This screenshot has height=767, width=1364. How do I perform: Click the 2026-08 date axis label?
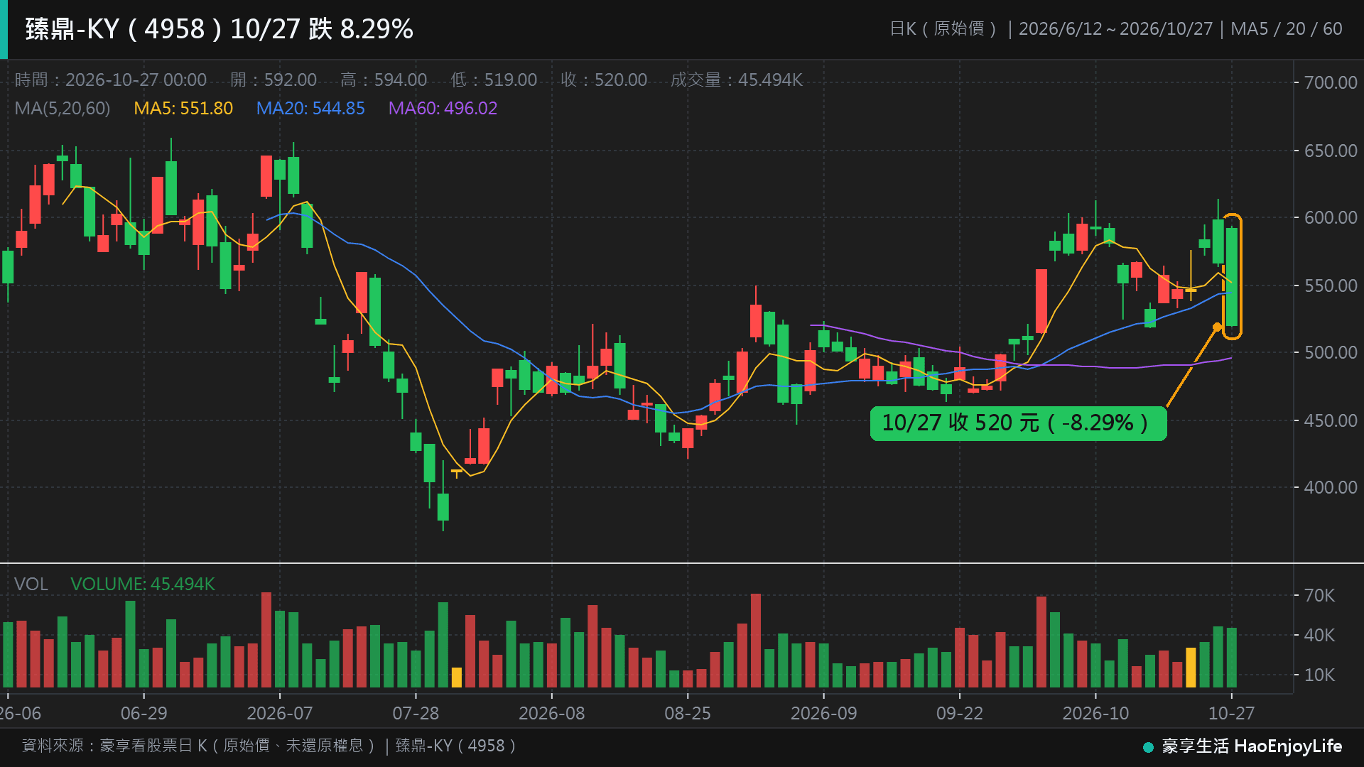(552, 713)
